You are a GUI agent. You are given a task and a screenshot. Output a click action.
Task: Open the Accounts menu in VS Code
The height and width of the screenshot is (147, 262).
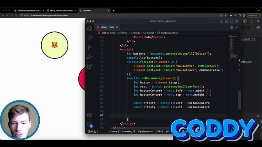90,115
